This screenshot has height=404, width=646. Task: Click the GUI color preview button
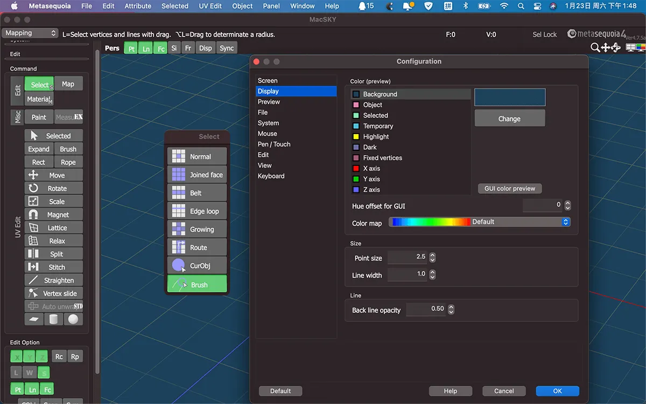click(509, 189)
